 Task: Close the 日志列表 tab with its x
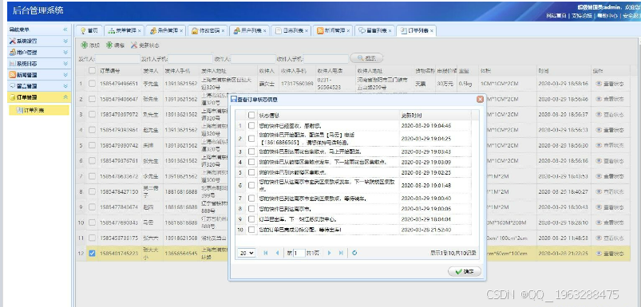[307, 31]
